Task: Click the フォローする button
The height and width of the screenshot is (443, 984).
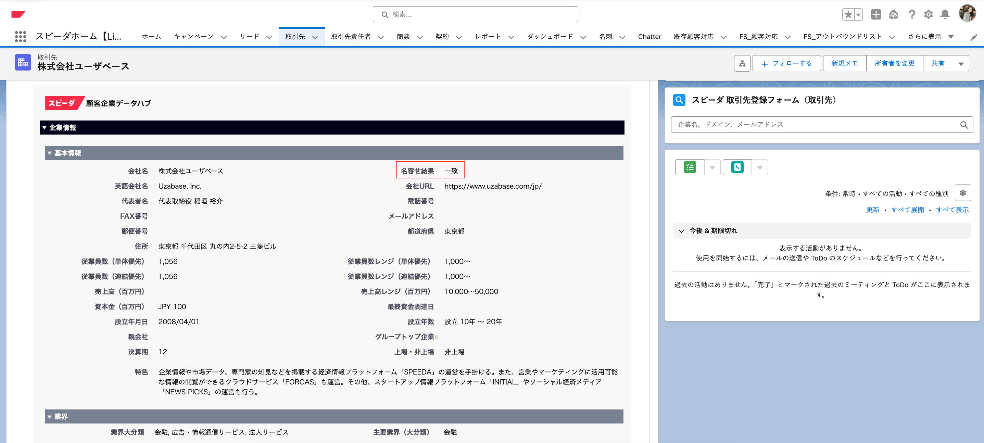Action: (x=786, y=63)
